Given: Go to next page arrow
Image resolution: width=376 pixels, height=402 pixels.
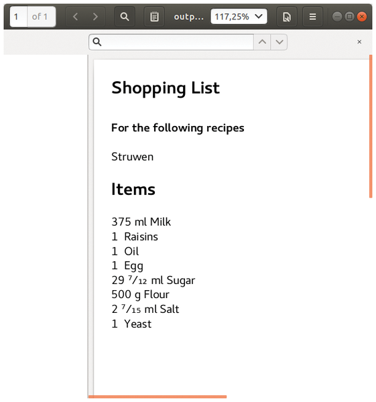Looking at the screenshot, I should (x=95, y=17).
